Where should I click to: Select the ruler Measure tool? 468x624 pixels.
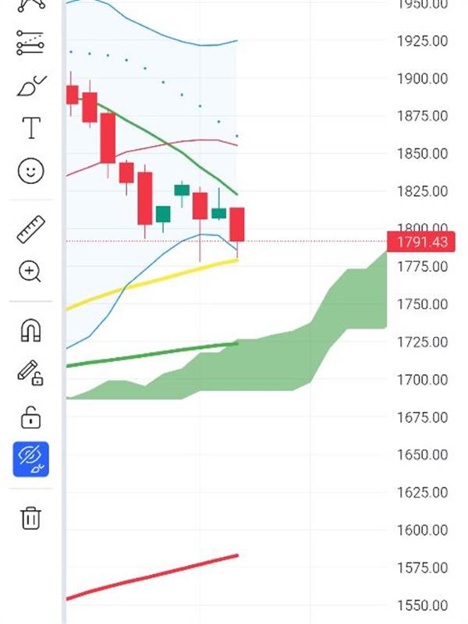click(30, 229)
